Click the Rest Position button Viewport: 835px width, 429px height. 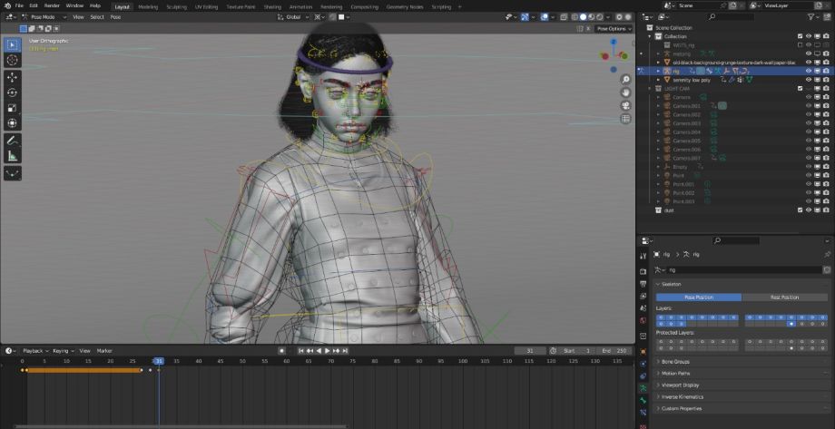(784, 297)
